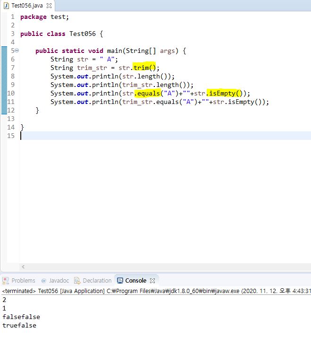Click 'package' keyword on line 1
The width and height of the screenshot is (311, 354).
tap(34, 17)
